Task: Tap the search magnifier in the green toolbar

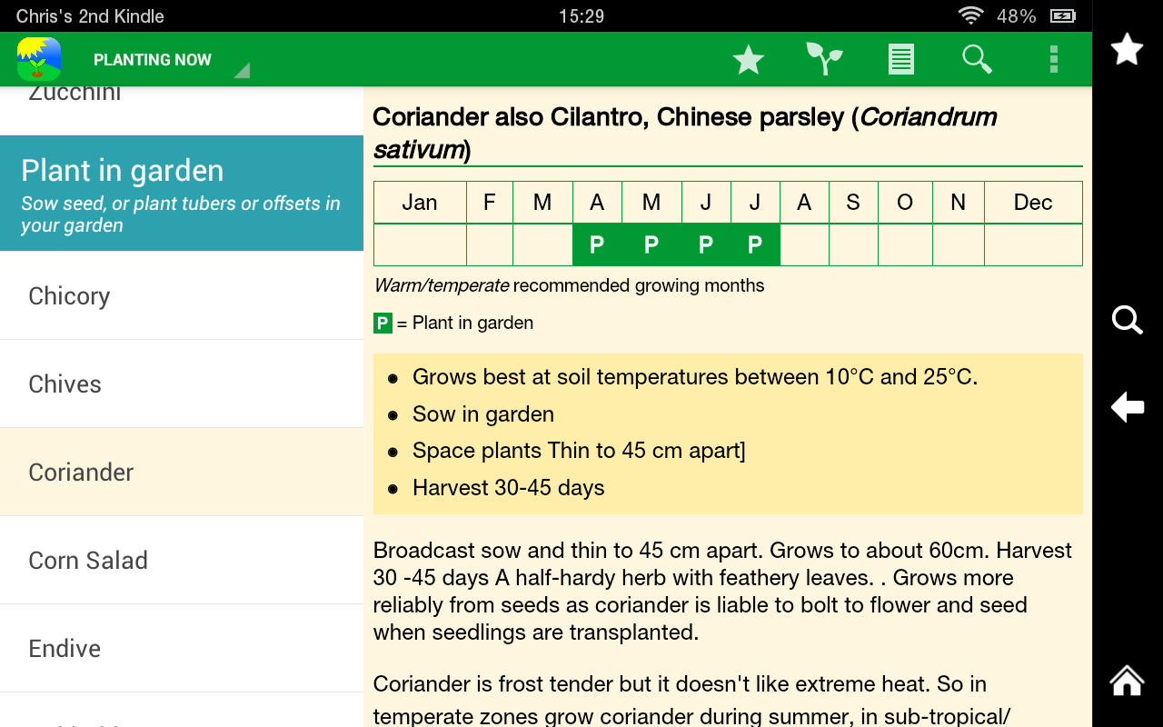Action: coord(977,59)
